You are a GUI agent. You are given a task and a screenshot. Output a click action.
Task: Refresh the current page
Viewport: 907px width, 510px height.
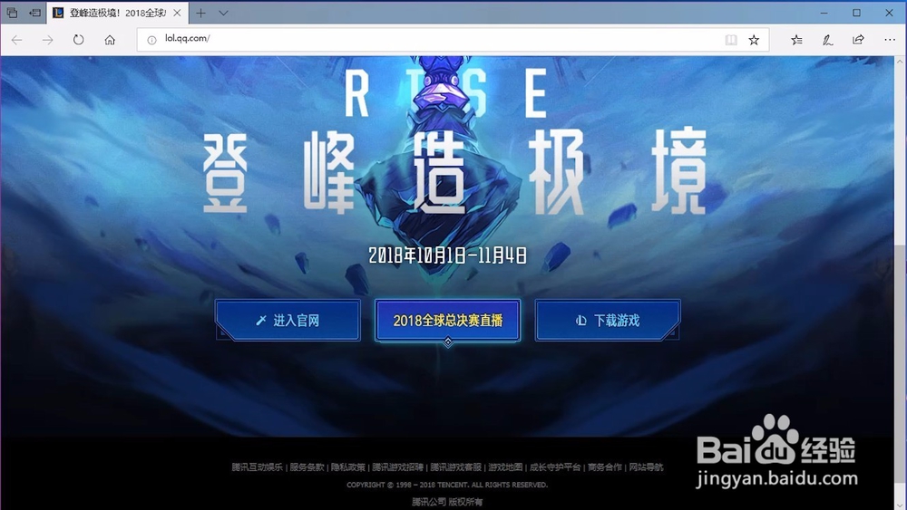coord(78,40)
